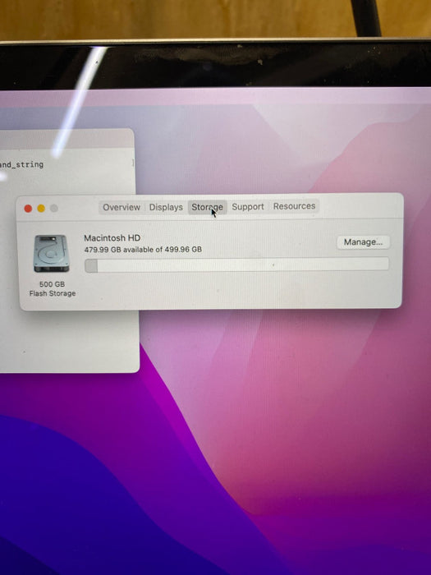Viewport: 431px width, 575px height.
Task: Click empty toolbar area right of Resources tab
Action: [x=360, y=206]
